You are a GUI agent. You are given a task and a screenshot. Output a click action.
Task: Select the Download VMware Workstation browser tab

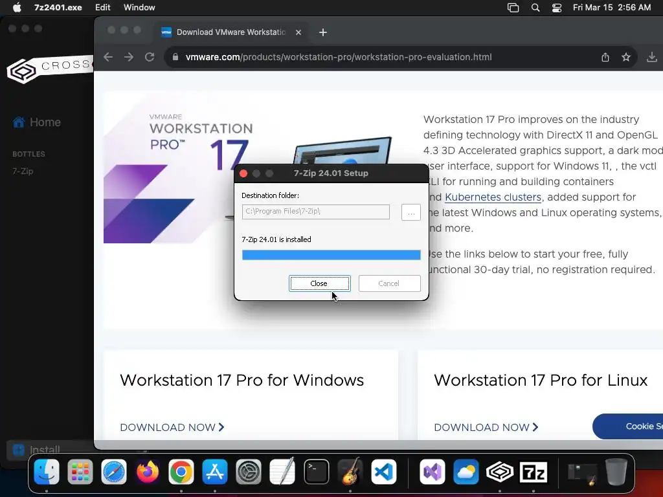click(x=230, y=32)
